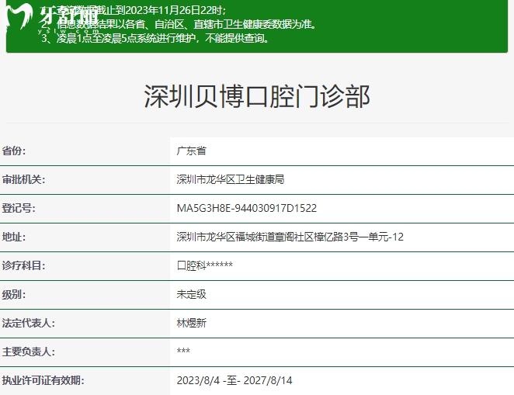Click the value 未定级

[x=192, y=294]
